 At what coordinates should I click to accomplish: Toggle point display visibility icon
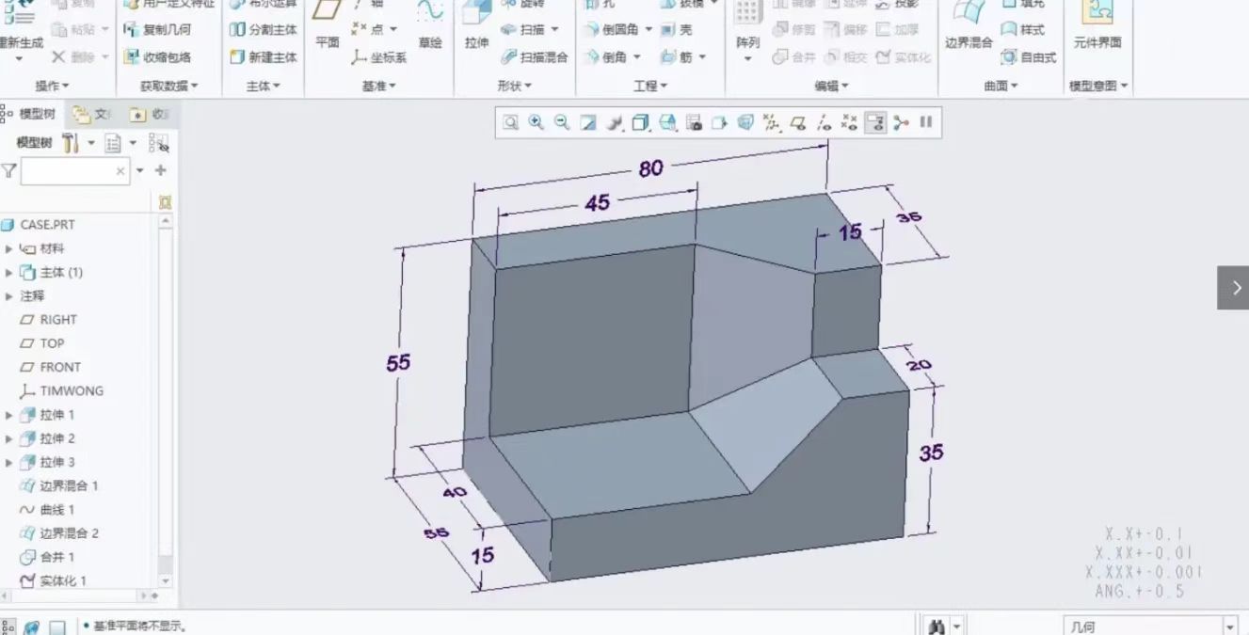click(x=849, y=122)
